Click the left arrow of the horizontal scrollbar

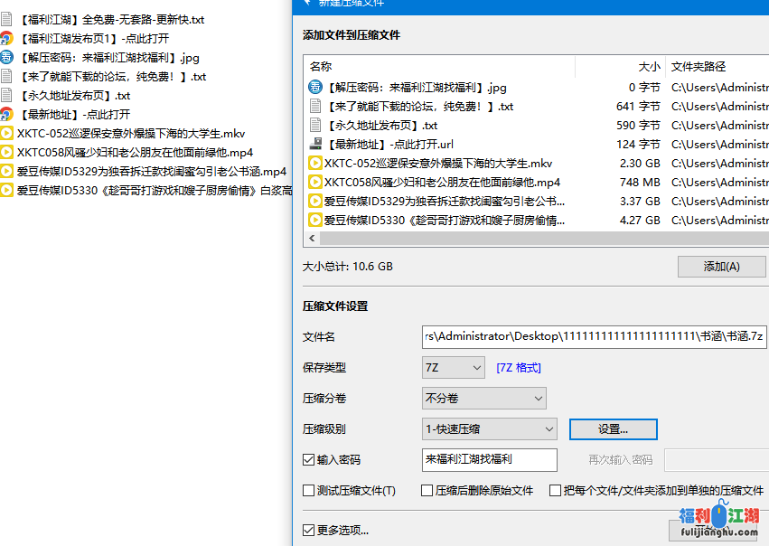(x=313, y=239)
